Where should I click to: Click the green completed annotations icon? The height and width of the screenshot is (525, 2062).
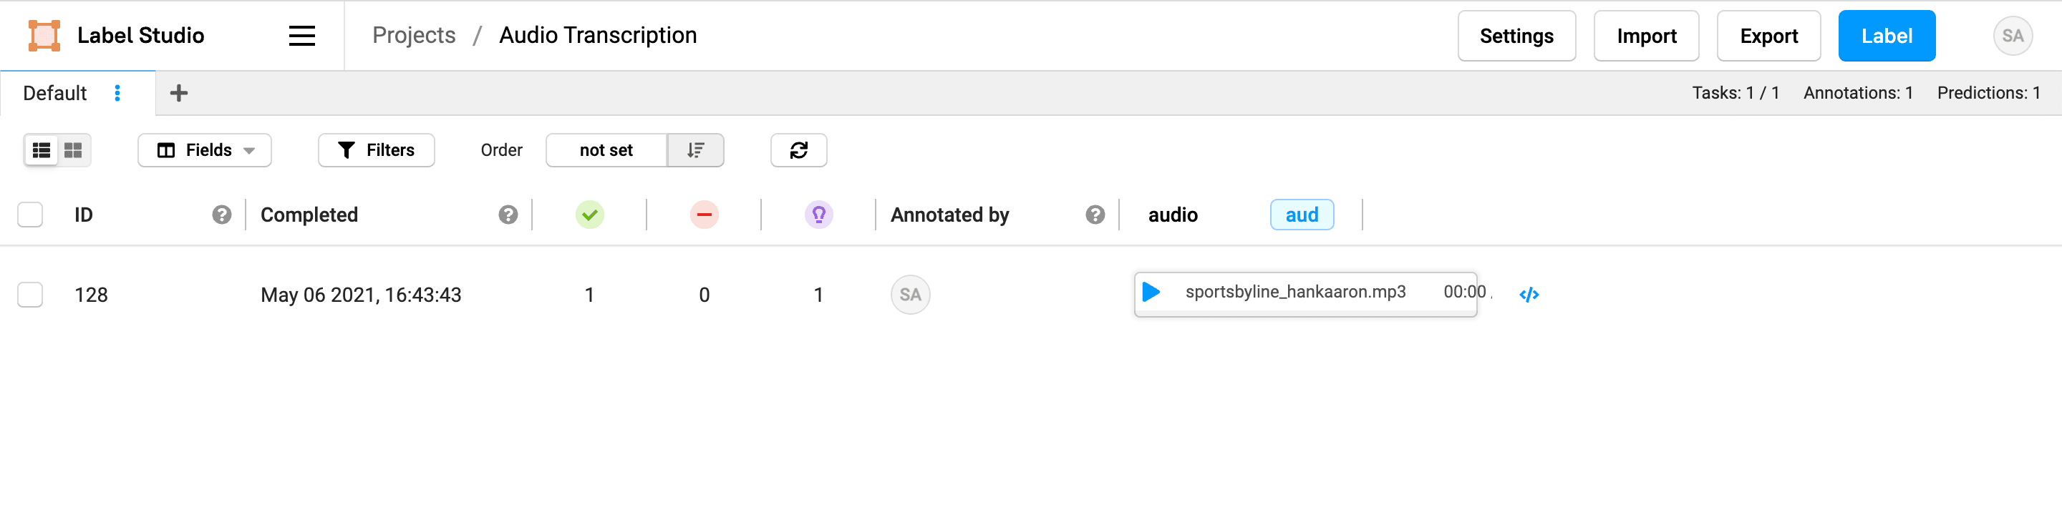pyautogui.click(x=590, y=214)
